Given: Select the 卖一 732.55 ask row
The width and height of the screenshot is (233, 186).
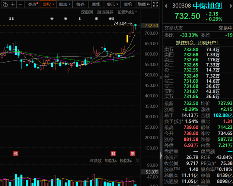Looking at the screenshot, I should coord(198,70).
